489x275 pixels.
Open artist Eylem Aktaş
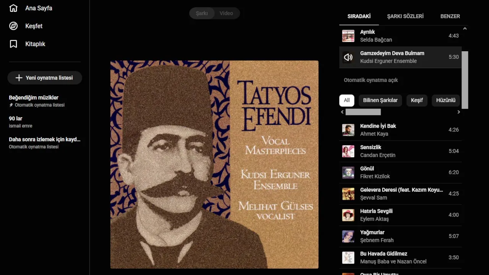pyautogui.click(x=374, y=219)
